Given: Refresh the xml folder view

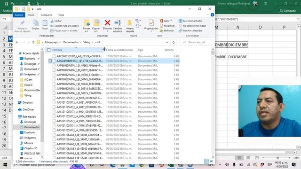Looking at the screenshot, I should pos(174,42).
